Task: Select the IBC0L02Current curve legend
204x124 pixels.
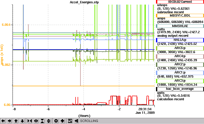Action: 180,2
